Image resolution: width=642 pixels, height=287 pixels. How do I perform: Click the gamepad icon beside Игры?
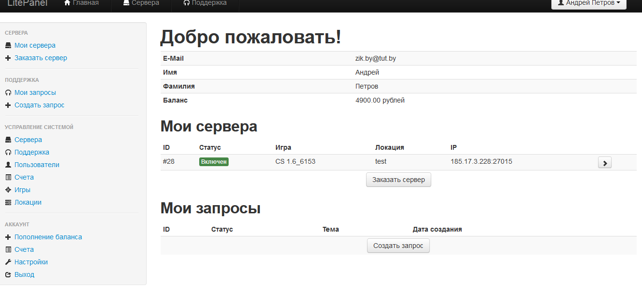[8, 190]
